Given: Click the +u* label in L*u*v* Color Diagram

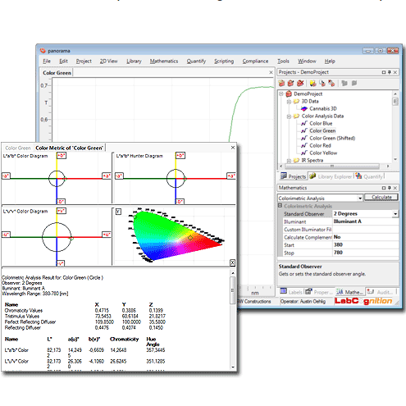Looking at the screenshot, I should coord(107,235).
